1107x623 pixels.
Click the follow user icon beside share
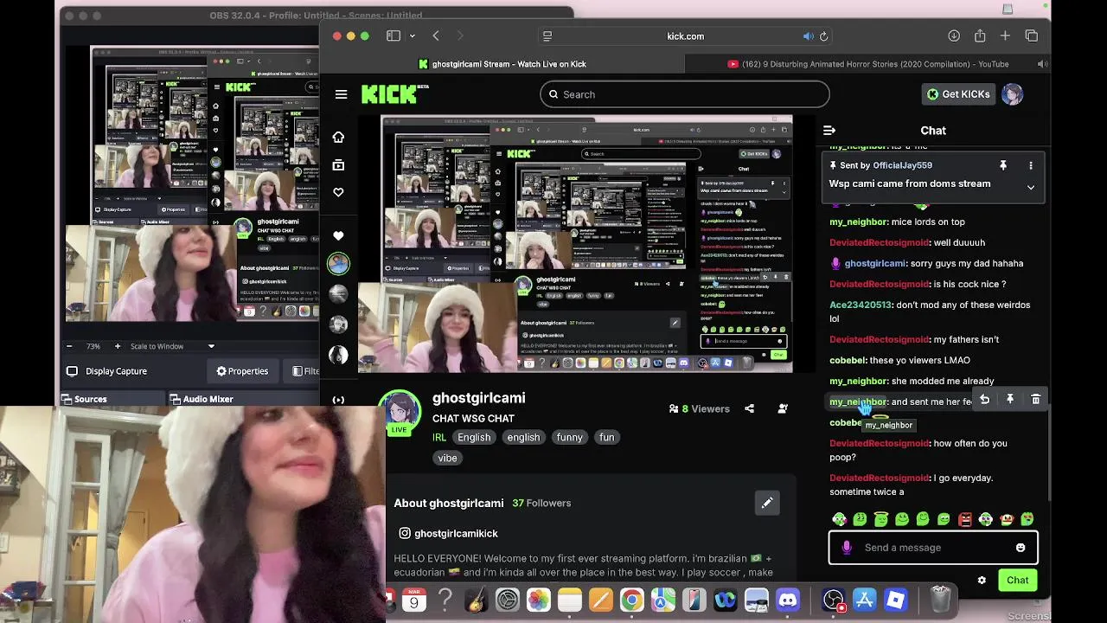click(x=783, y=408)
